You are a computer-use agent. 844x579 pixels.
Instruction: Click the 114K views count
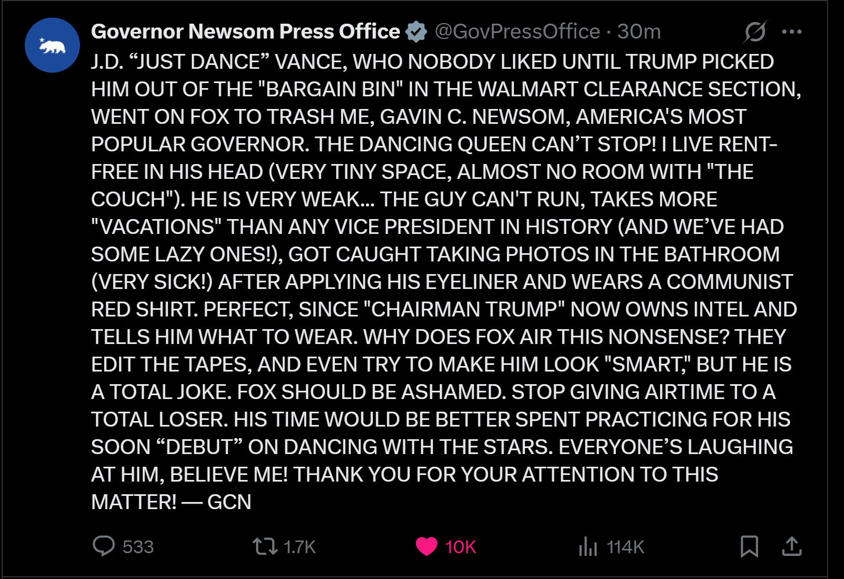click(x=625, y=547)
